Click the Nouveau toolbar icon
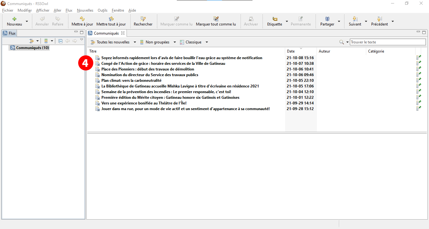The image size is (429, 229). coord(14,19)
